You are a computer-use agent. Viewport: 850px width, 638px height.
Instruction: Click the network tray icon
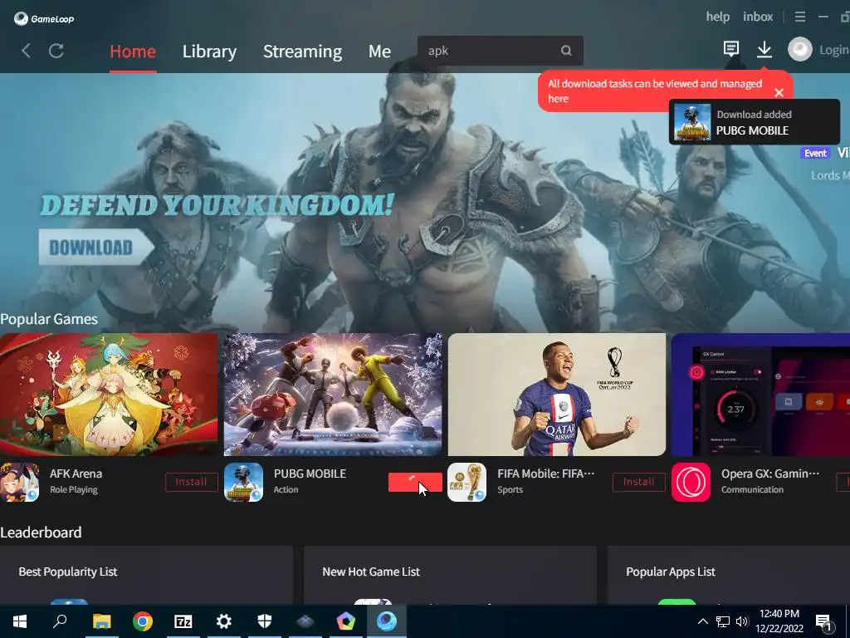tap(723, 621)
